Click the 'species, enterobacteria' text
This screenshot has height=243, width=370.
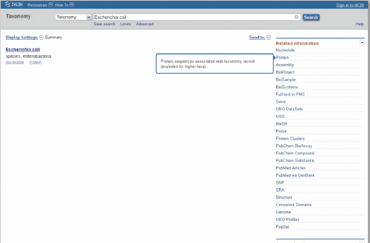[28, 56]
